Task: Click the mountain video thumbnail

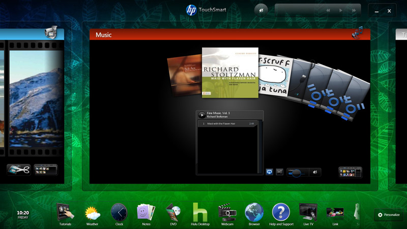Action: click(36, 99)
